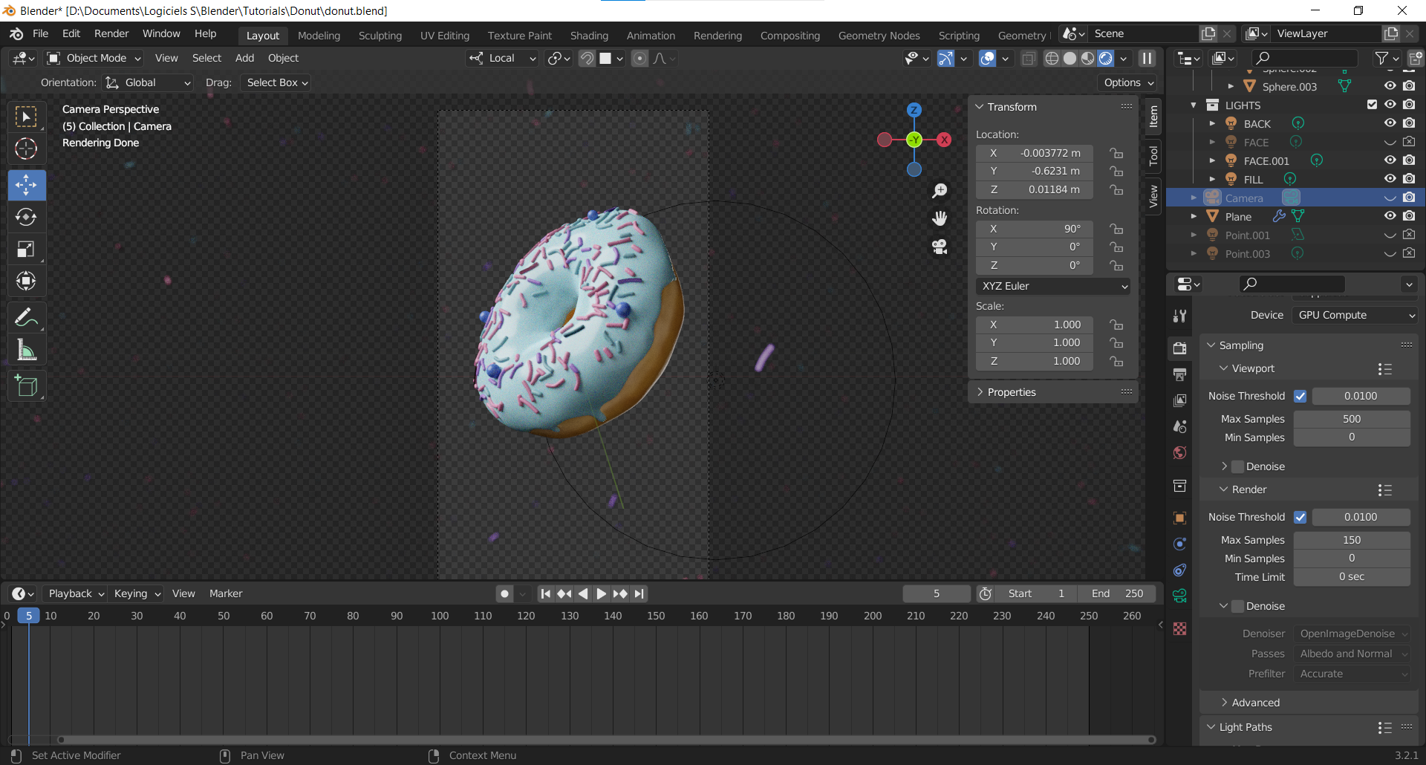Select the Add Cube tool
The height and width of the screenshot is (765, 1426).
27,386
